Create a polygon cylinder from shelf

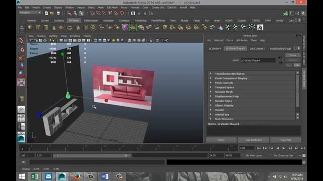(46, 27)
